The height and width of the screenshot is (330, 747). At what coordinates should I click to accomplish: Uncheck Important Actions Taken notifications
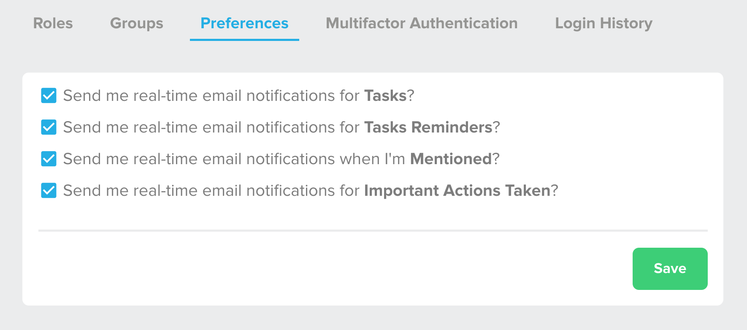click(x=48, y=191)
